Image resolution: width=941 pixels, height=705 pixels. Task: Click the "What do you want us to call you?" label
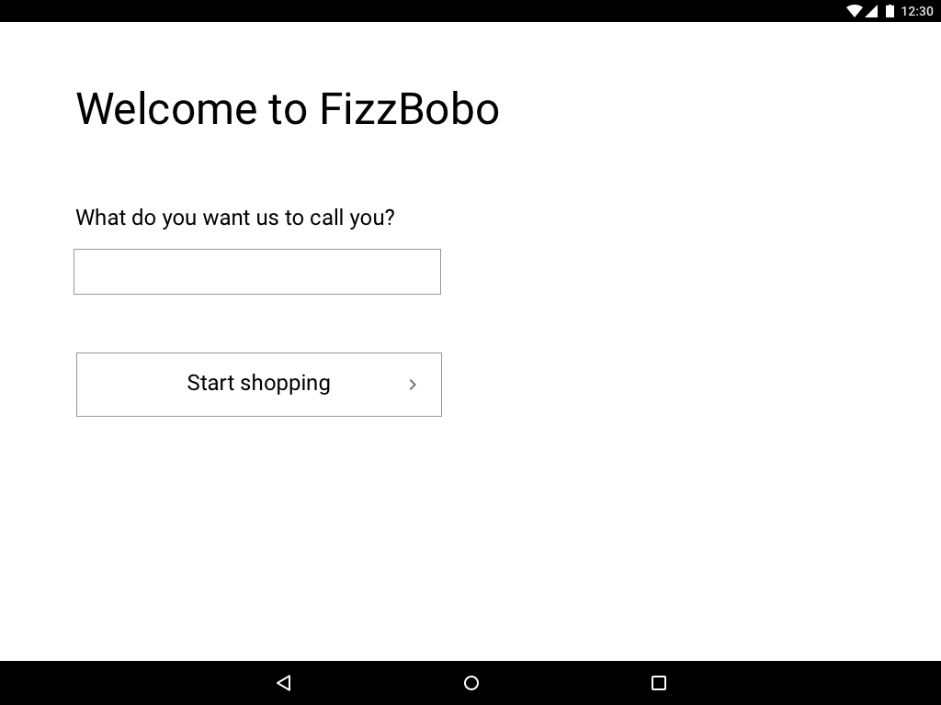[234, 218]
